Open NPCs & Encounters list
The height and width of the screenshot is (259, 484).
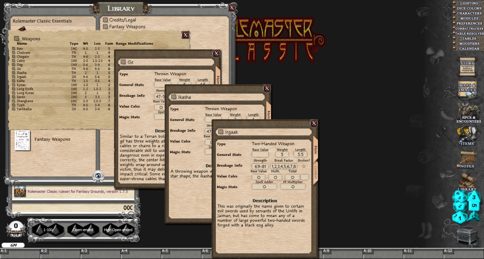click(468, 113)
